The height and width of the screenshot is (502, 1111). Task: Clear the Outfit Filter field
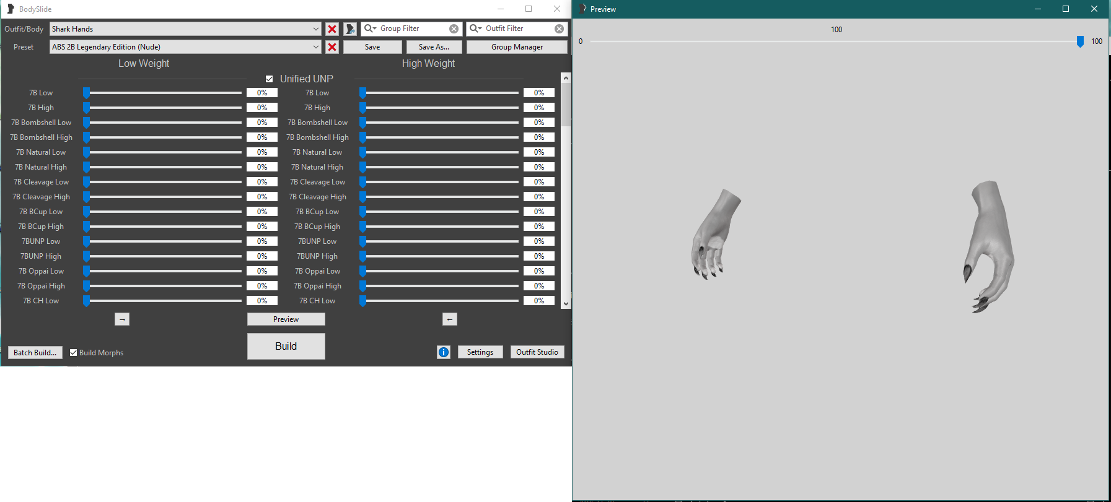pyautogui.click(x=560, y=29)
